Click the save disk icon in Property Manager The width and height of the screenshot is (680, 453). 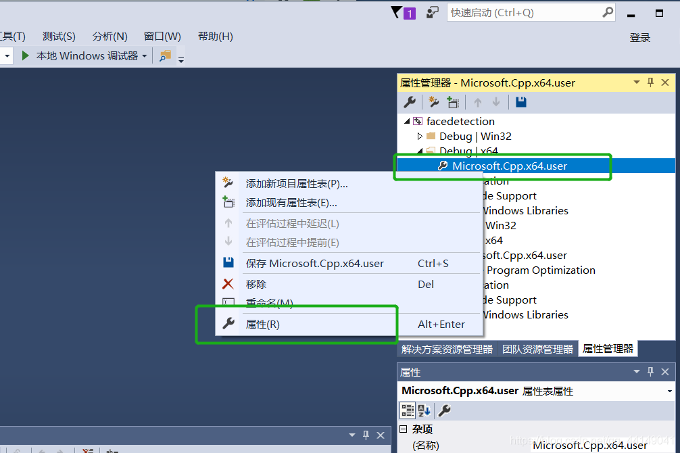tap(521, 102)
